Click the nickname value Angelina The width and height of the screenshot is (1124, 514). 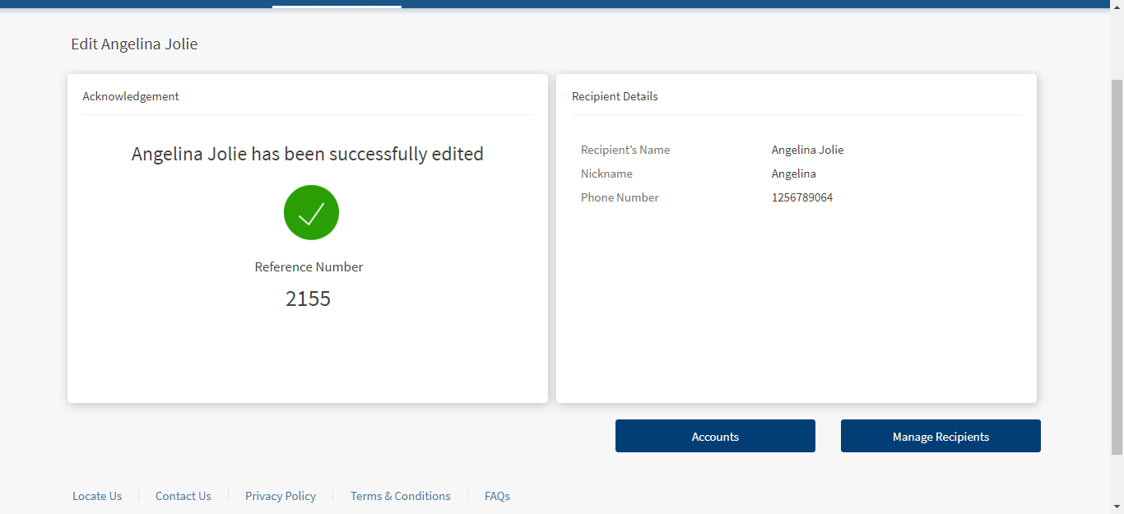794,174
